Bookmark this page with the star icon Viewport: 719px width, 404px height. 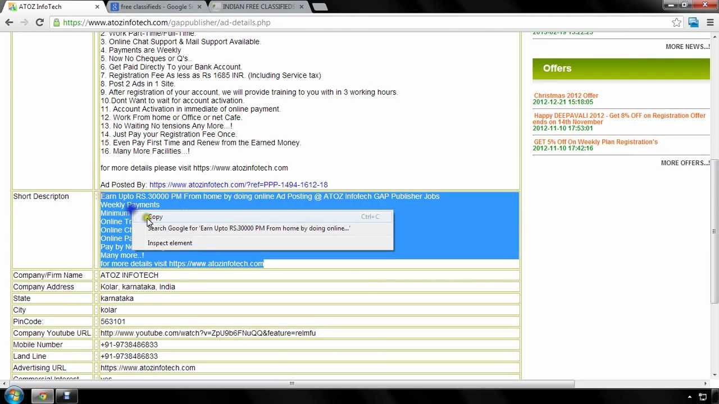point(677,22)
